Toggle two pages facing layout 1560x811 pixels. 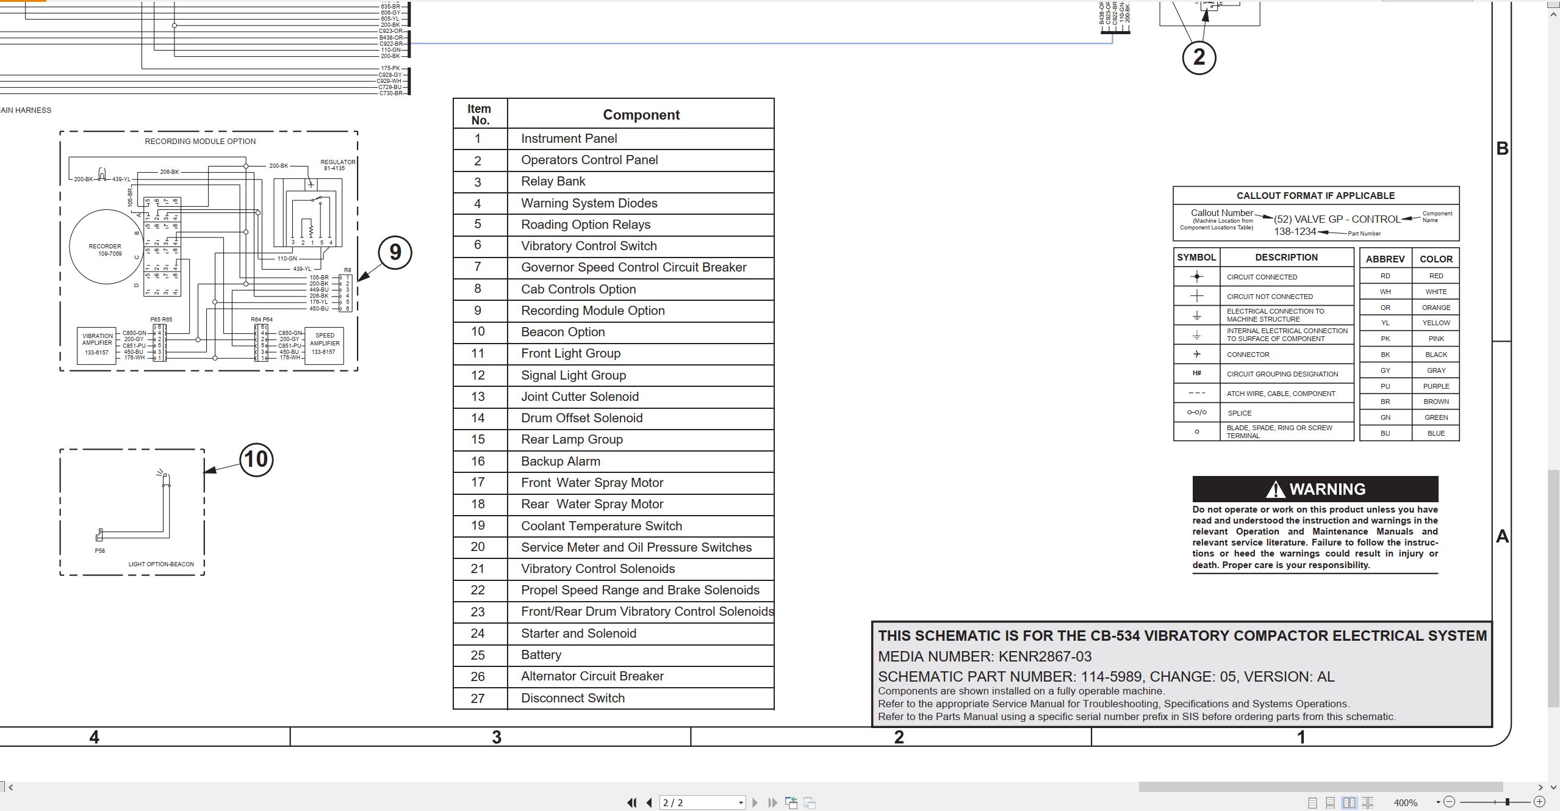point(1350,802)
